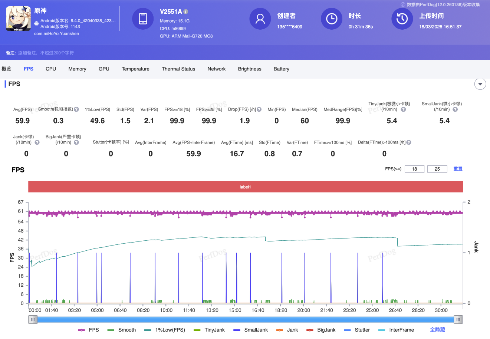Click the right handle of the timeline range slider
Screen dimensions: 490x339
(458, 319)
